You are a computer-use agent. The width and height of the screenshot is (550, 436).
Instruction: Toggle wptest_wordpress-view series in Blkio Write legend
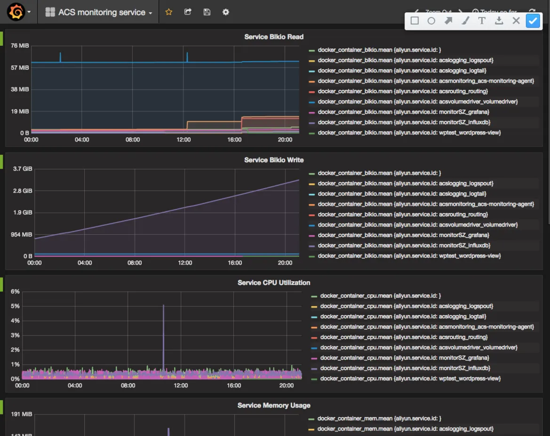pyautogui.click(x=409, y=256)
